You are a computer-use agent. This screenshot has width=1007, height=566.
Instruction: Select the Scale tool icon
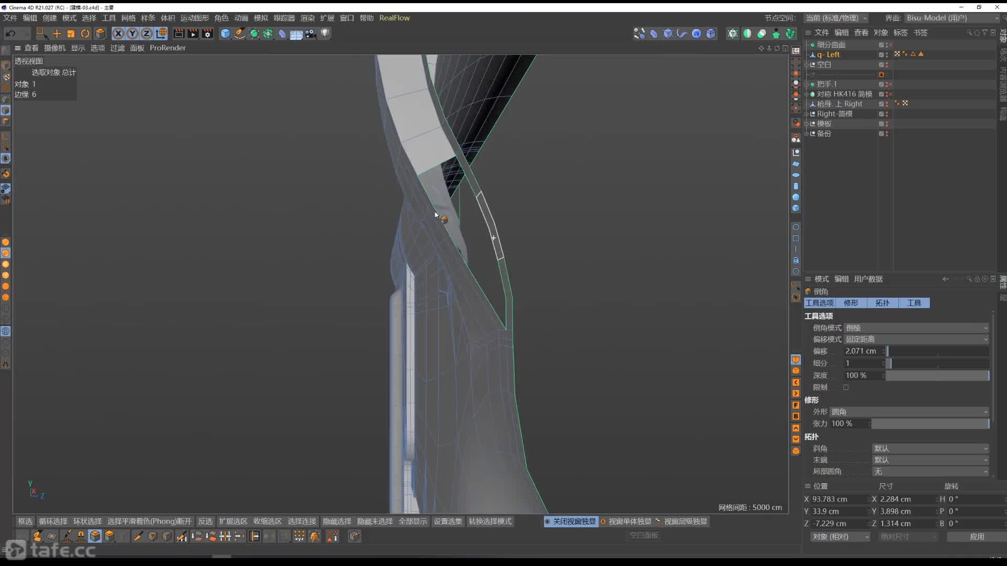point(71,34)
